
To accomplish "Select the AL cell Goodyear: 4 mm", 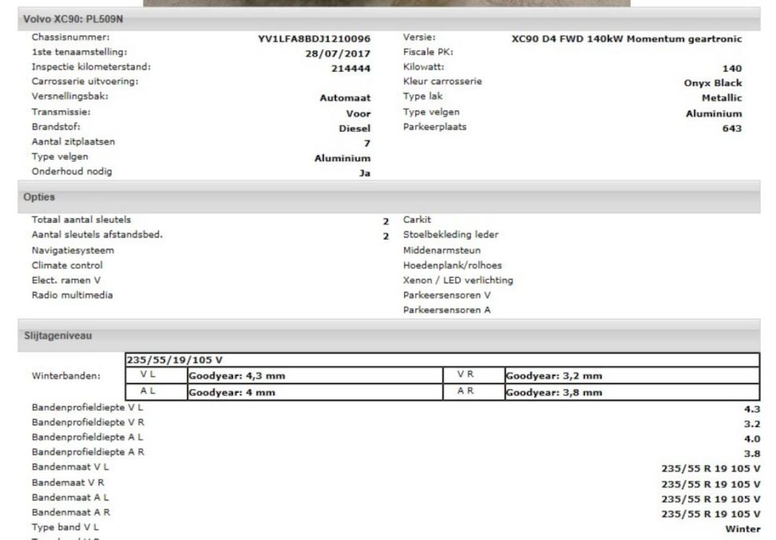I will click(x=315, y=392).
